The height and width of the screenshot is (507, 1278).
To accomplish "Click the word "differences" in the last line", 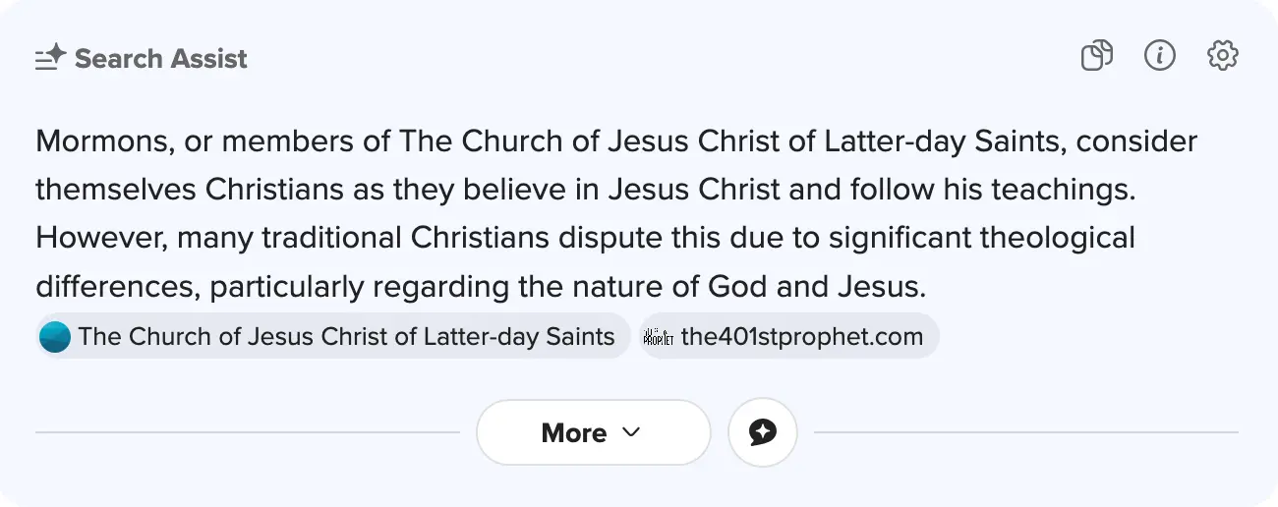I will [117, 287].
